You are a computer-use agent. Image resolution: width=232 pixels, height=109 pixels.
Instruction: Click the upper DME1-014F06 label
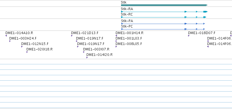219,38
